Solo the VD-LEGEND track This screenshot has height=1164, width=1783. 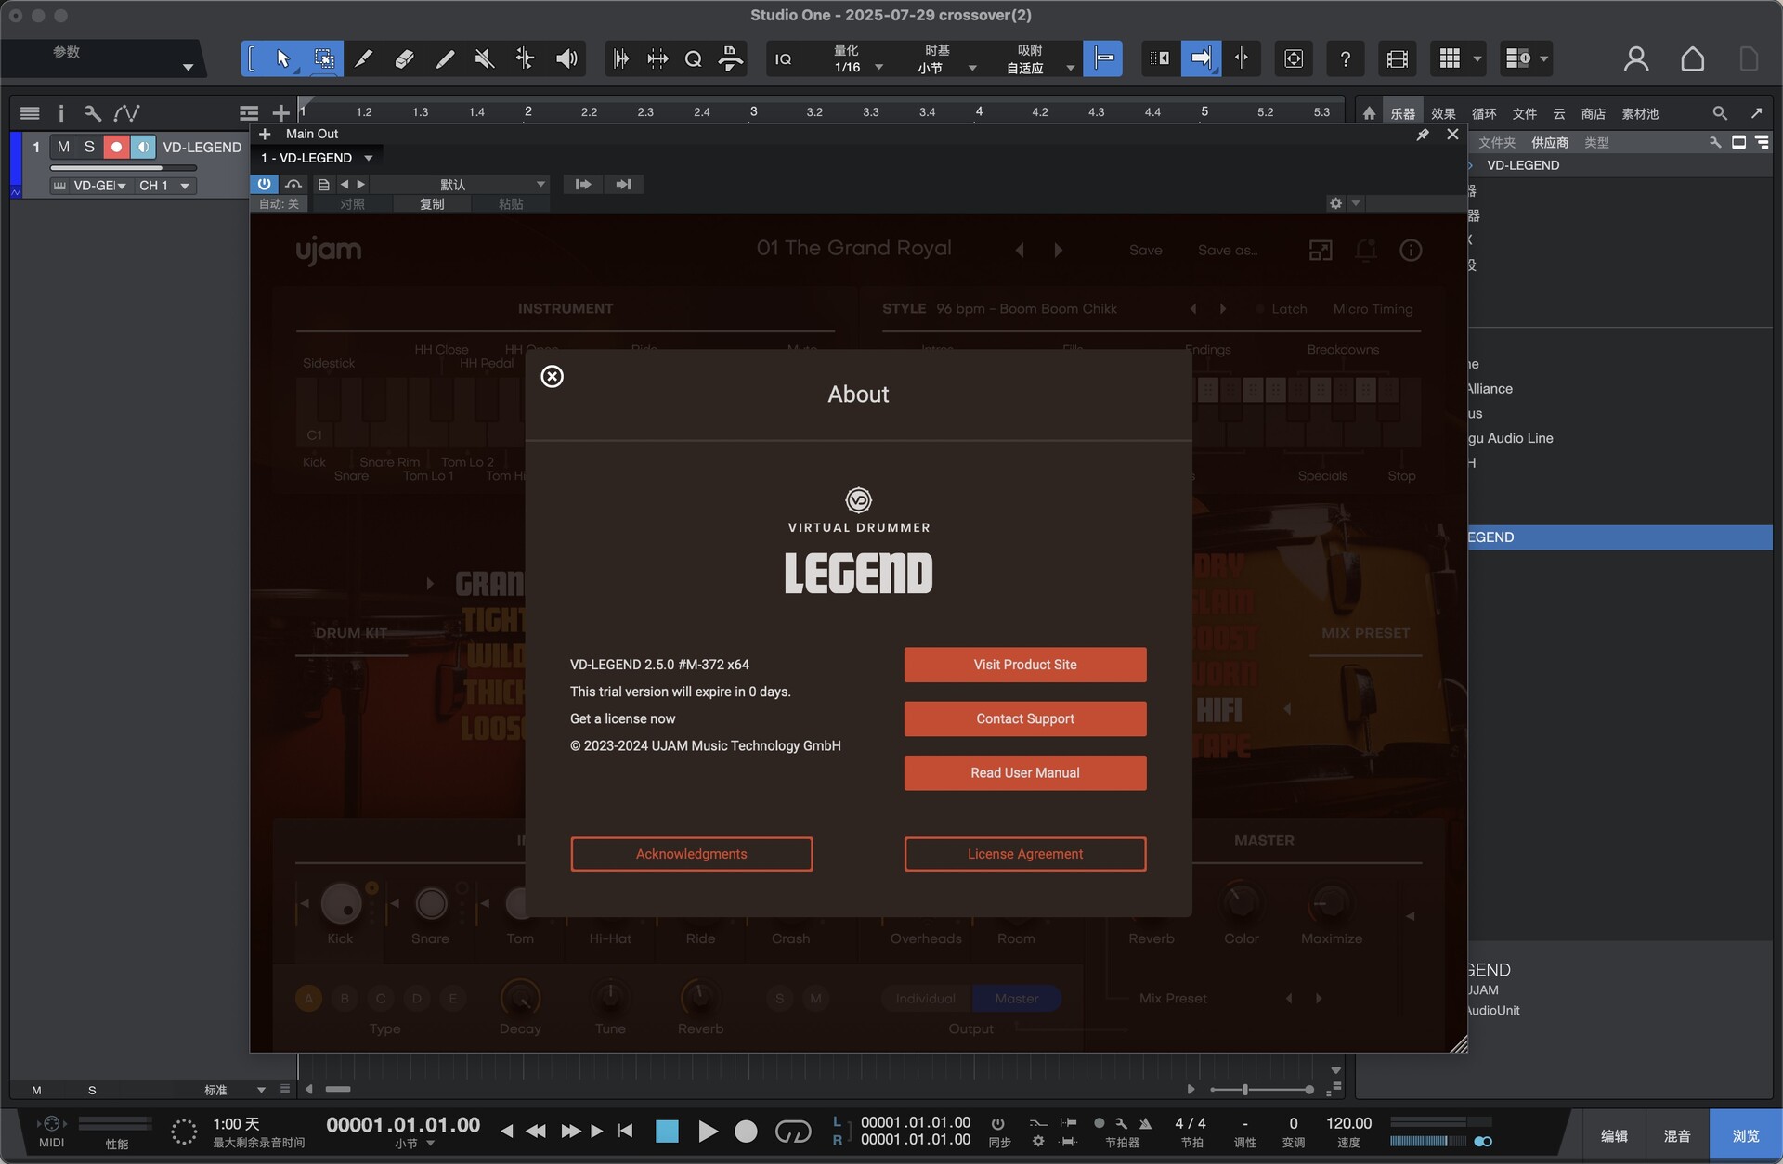click(89, 147)
